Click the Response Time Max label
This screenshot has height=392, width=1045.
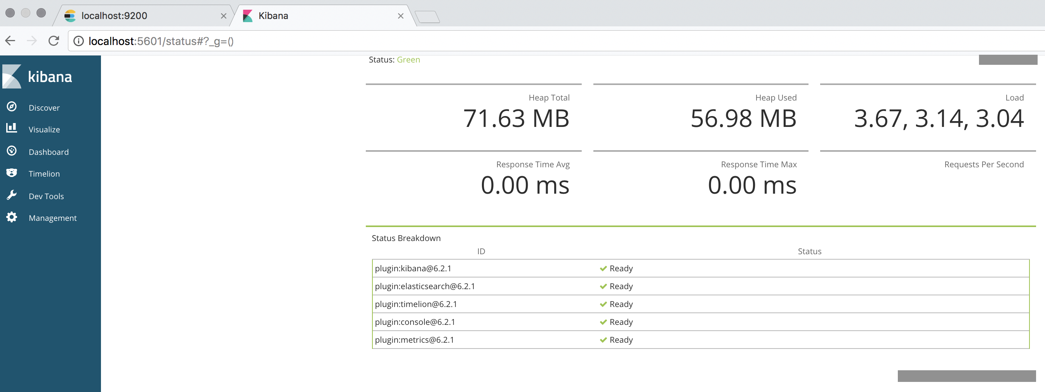[758, 164]
